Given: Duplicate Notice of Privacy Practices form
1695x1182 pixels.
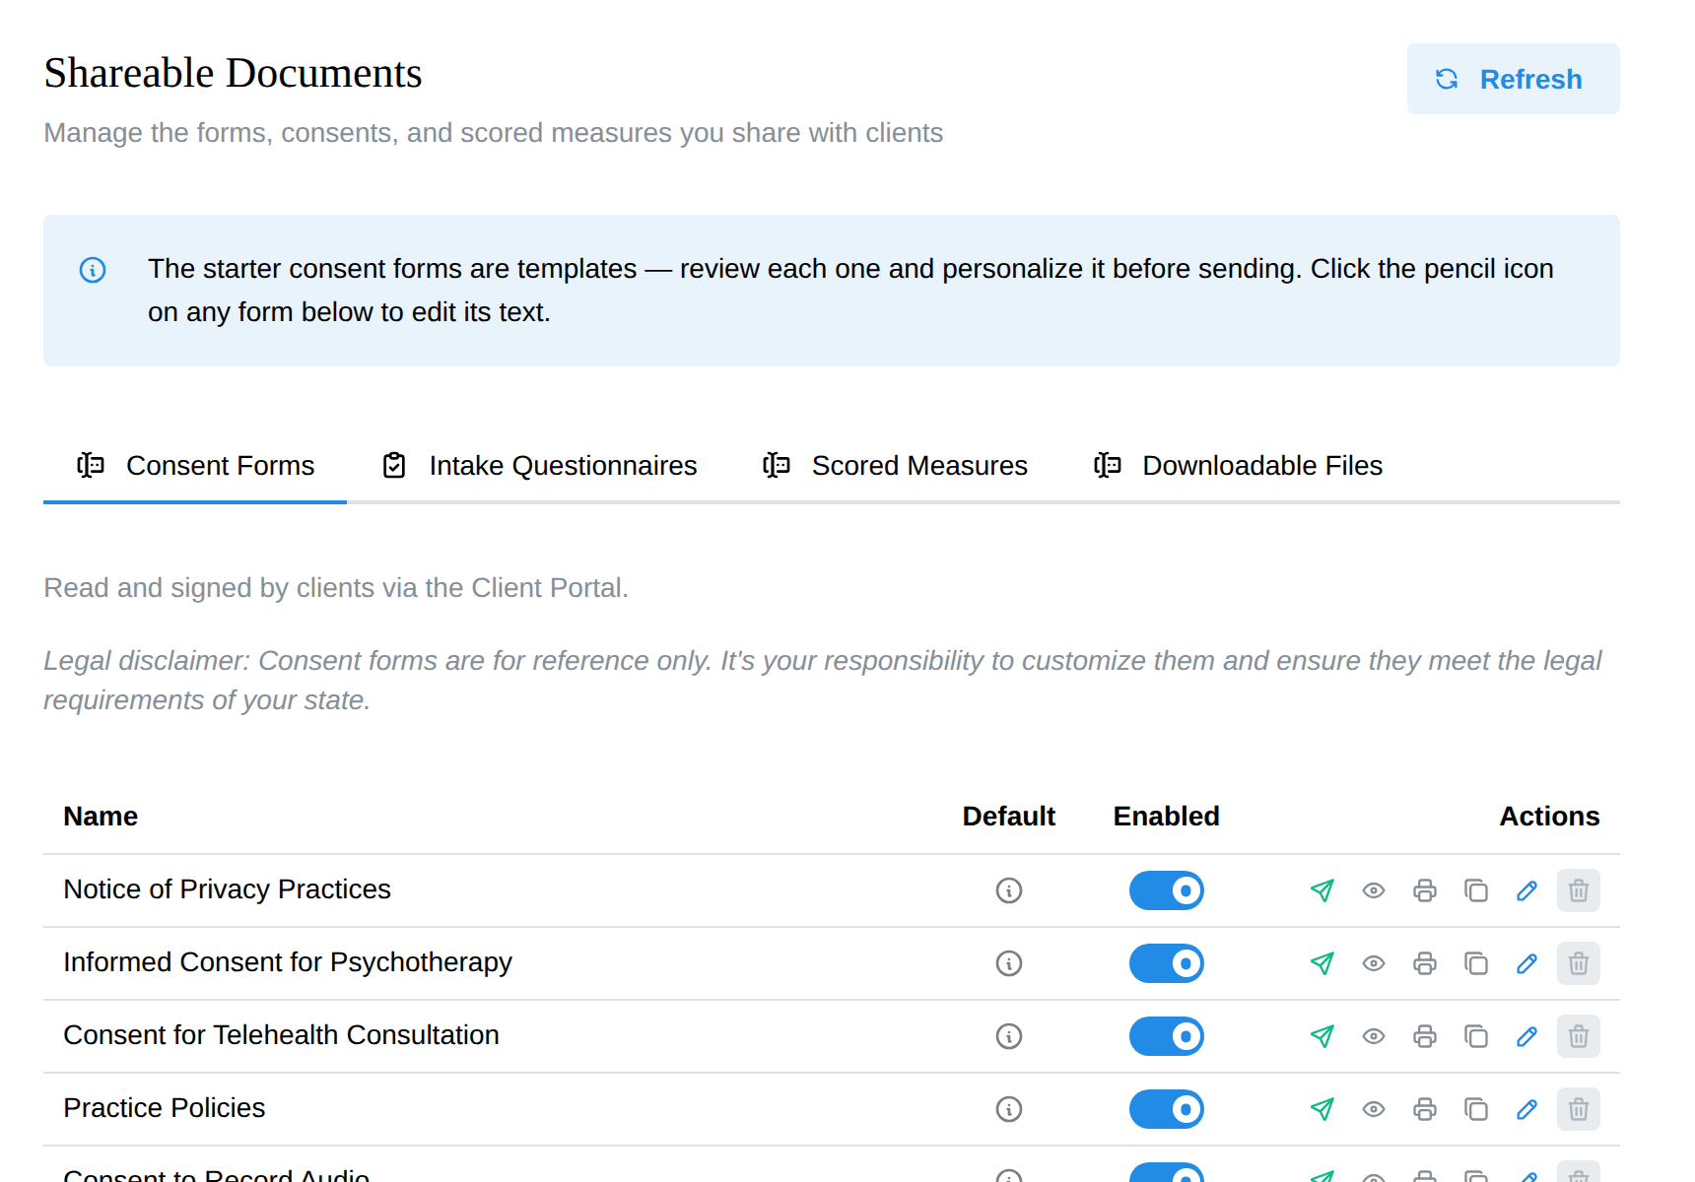Looking at the screenshot, I should coord(1476,890).
